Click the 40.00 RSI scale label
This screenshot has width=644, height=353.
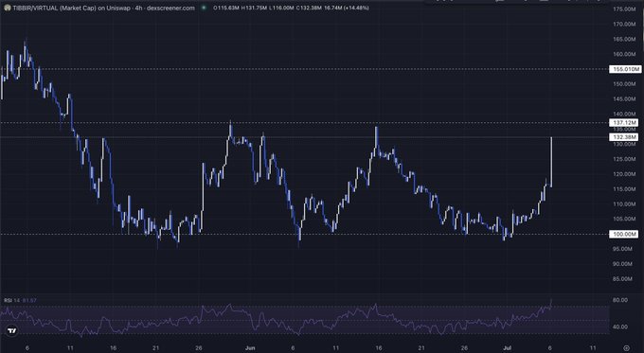(x=620, y=327)
